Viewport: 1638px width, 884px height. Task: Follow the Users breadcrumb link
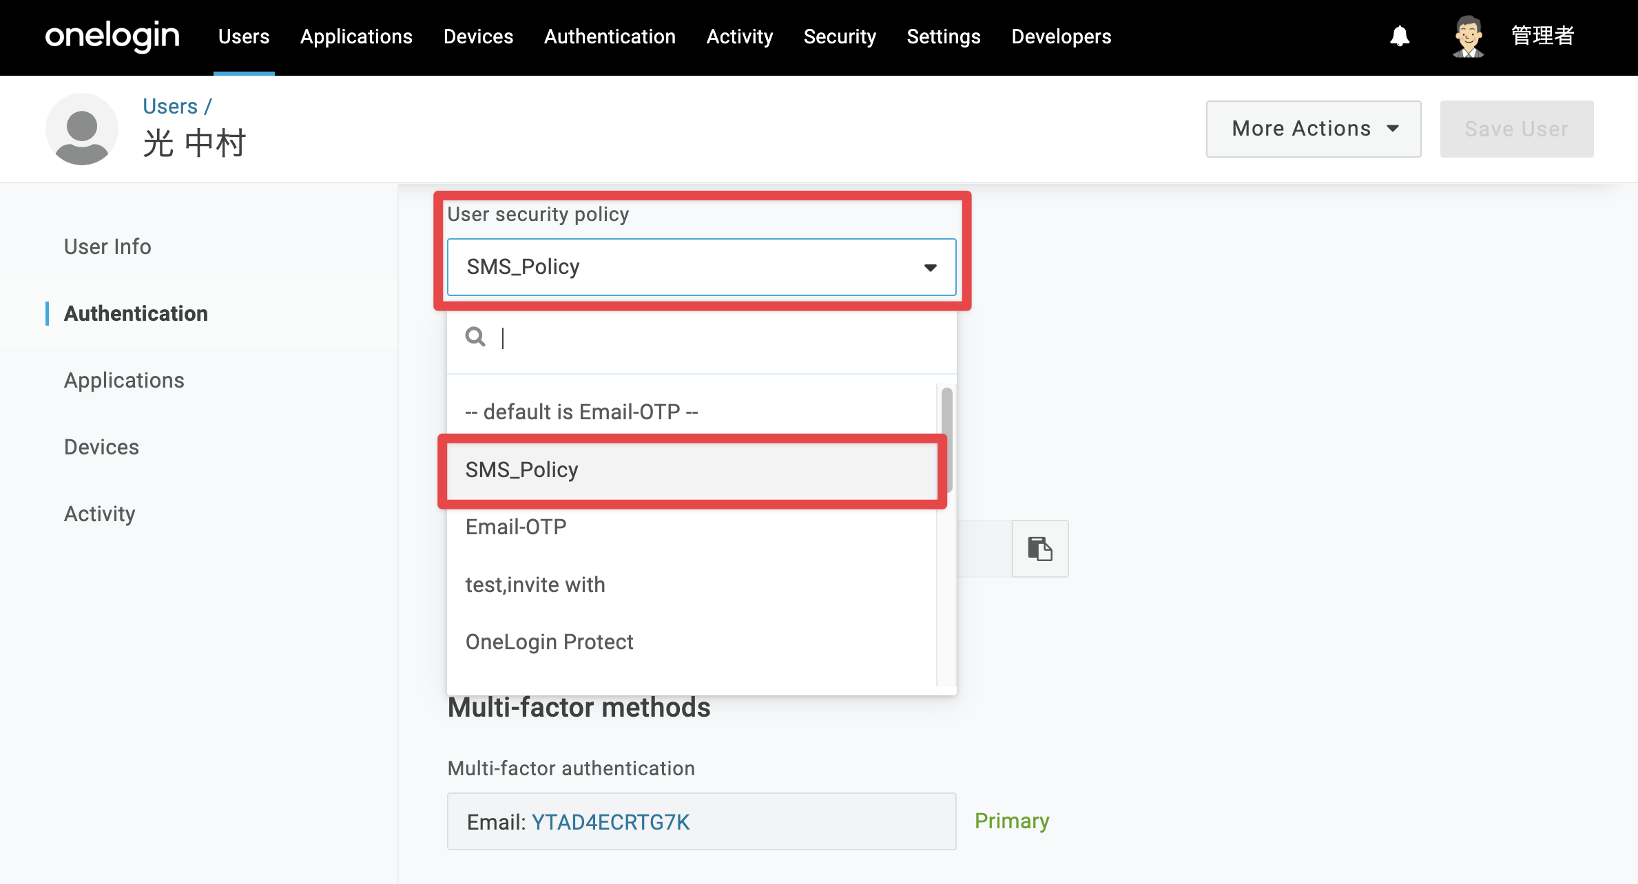pos(170,106)
